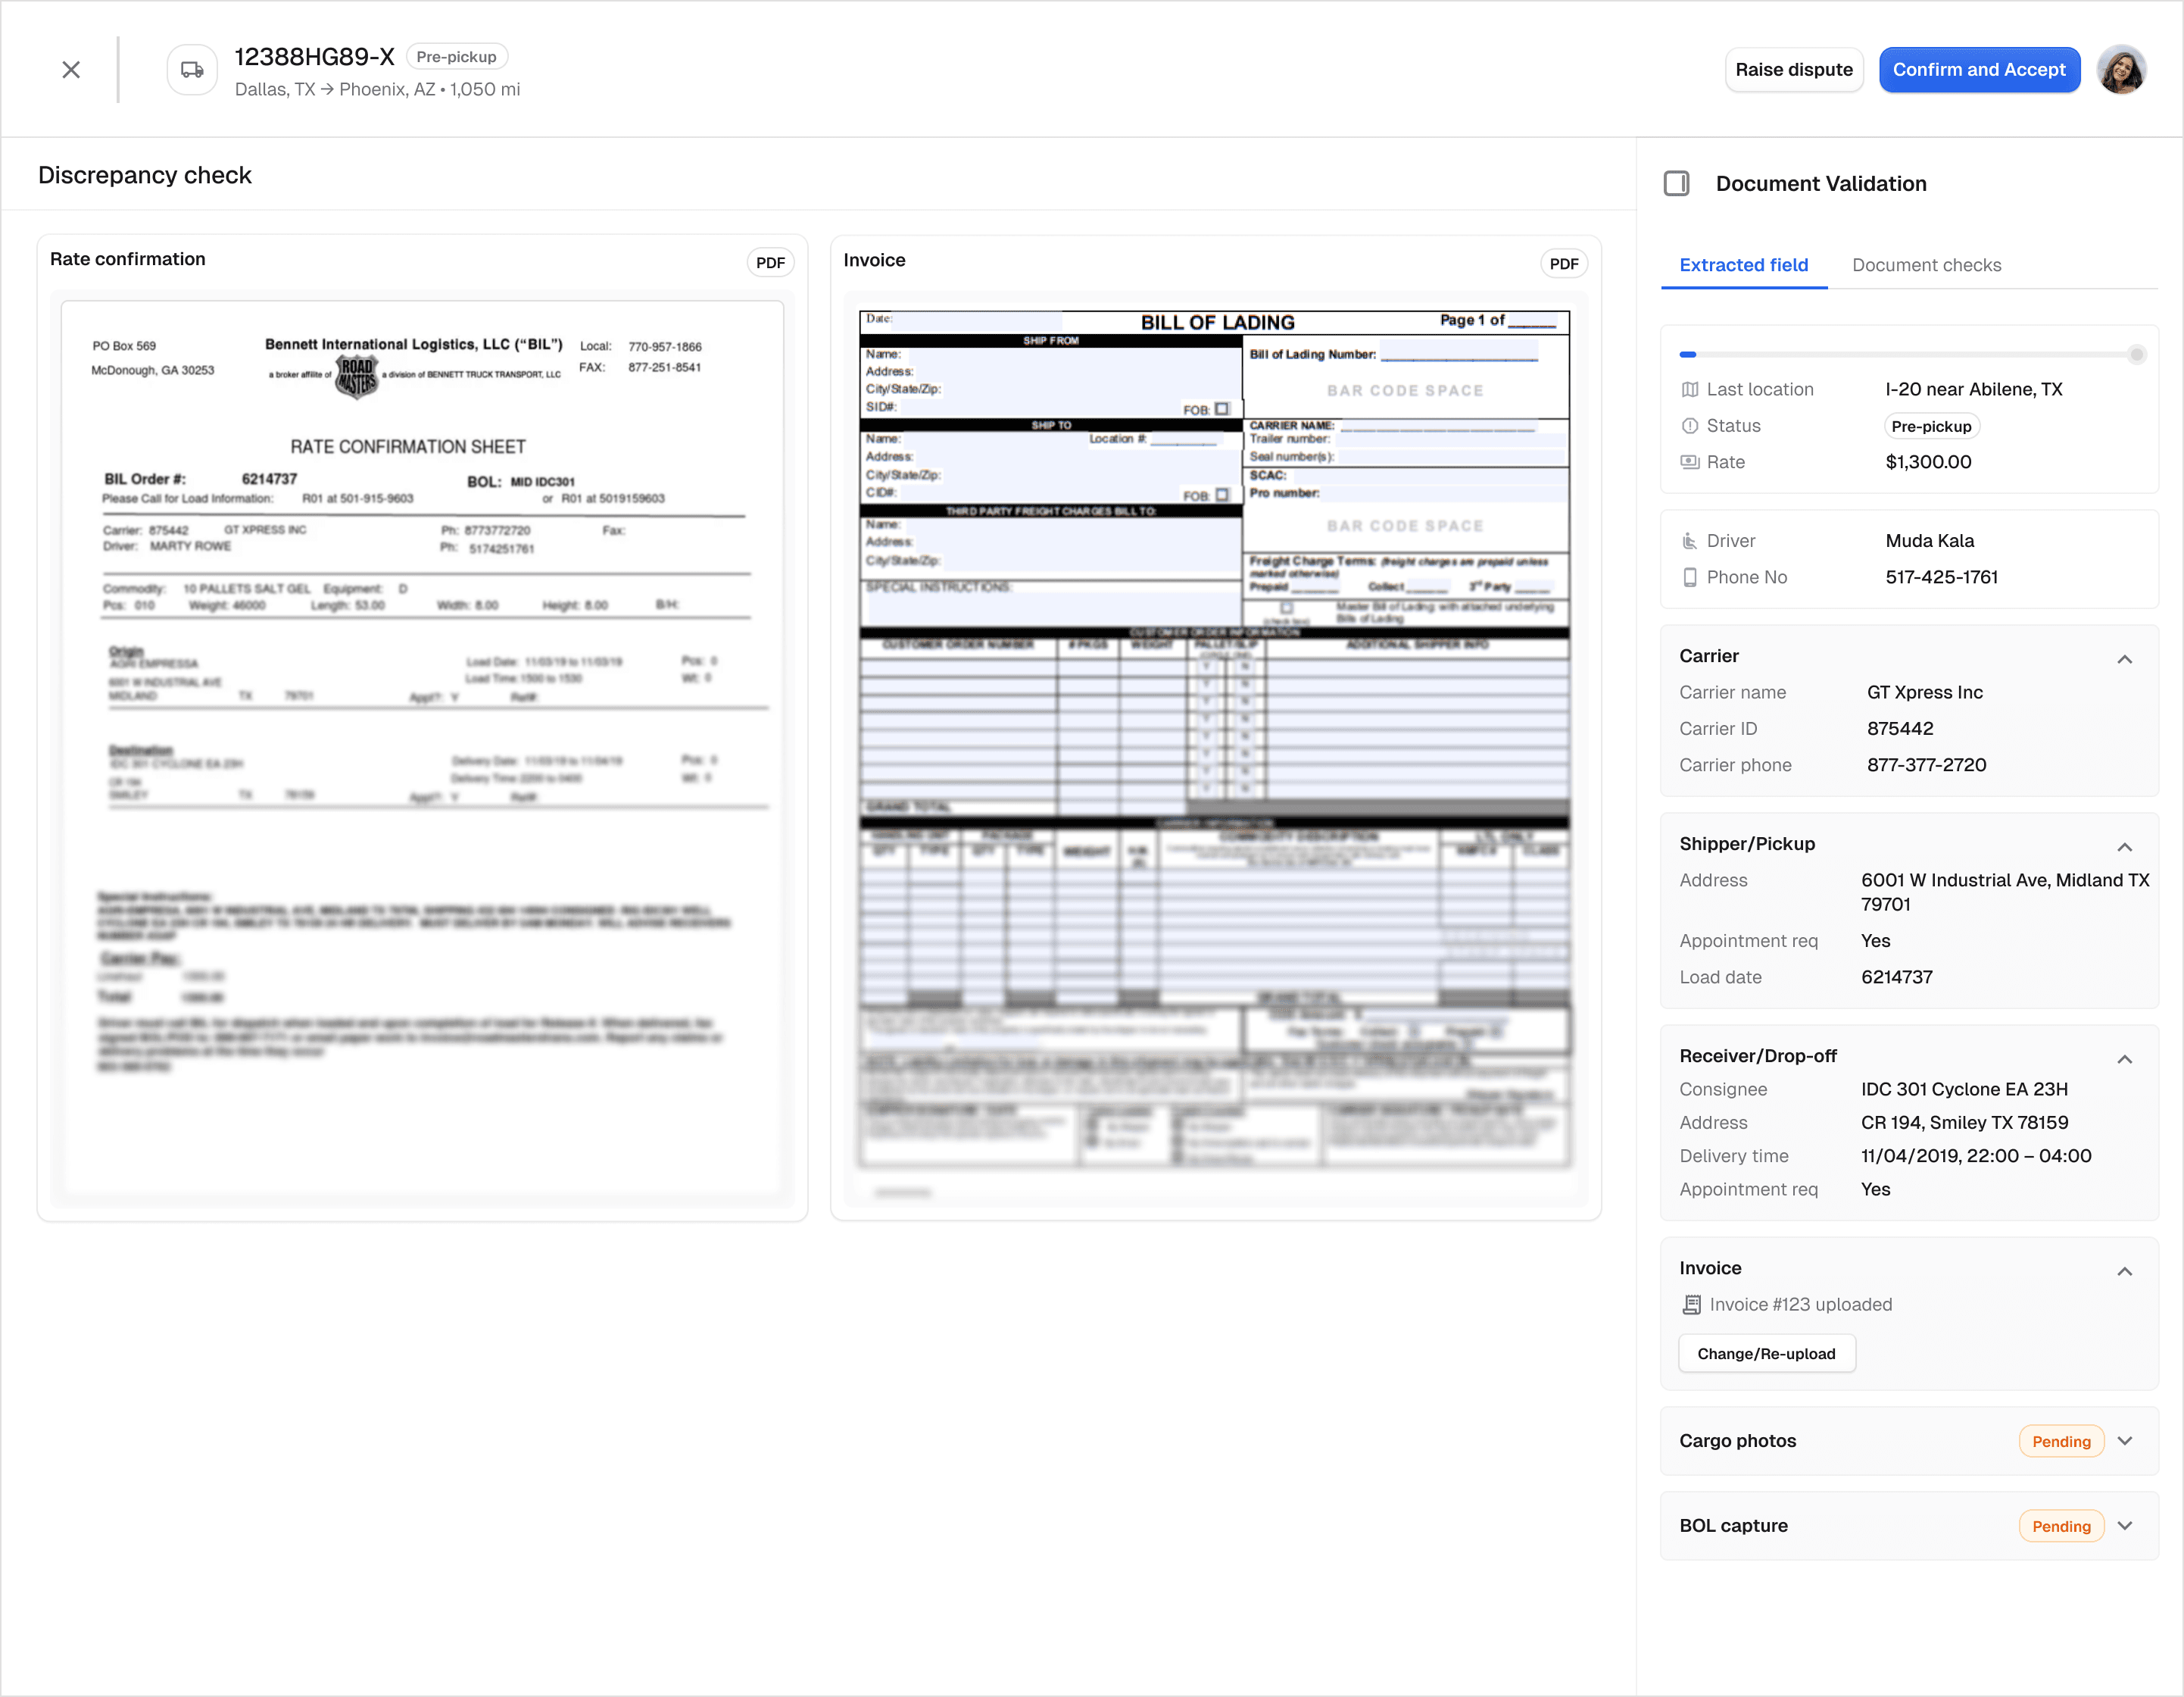Click the Last location map icon
Image resolution: width=2184 pixels, height=1697 pixels.
pyautogui.click(x=1690, y=389)
